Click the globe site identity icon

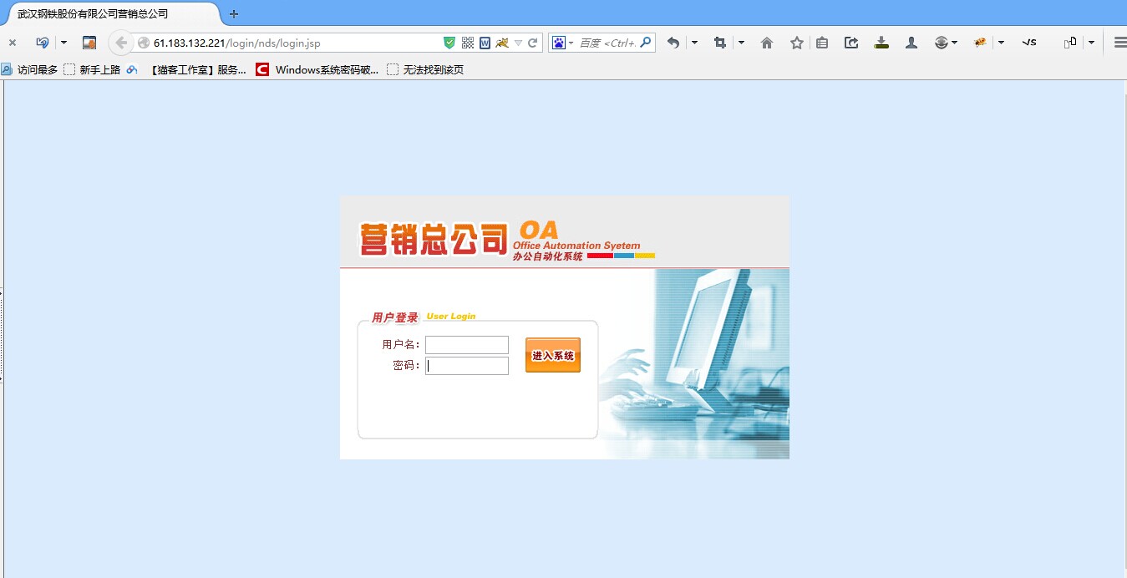144,43
